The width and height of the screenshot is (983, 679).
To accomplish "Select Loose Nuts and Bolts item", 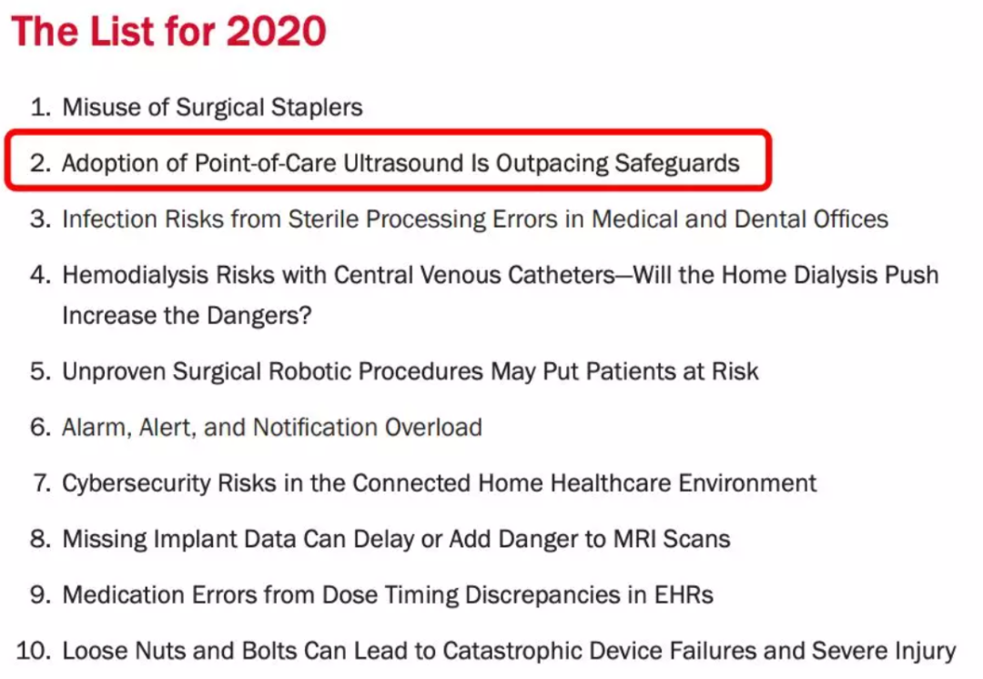I will tap(509, 651).
